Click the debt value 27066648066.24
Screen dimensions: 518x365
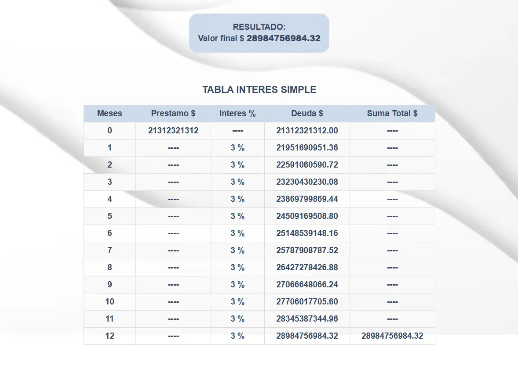307,285
